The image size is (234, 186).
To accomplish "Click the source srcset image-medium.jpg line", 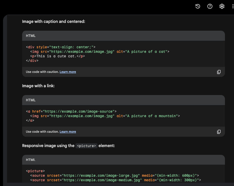I will [115, 180].
